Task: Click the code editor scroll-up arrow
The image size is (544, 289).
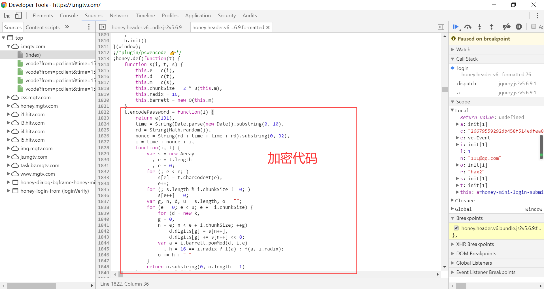Action: click(x=445, y=36)
